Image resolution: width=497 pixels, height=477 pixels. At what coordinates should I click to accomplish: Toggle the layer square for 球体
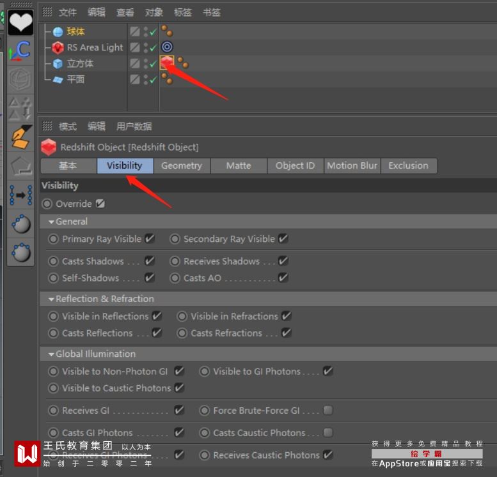(x=135, y=32)
